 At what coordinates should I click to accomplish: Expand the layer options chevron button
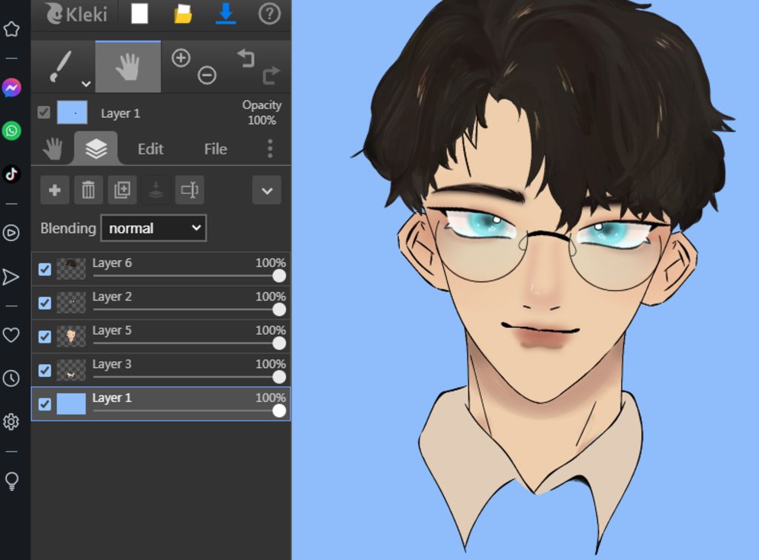[267, 191]
